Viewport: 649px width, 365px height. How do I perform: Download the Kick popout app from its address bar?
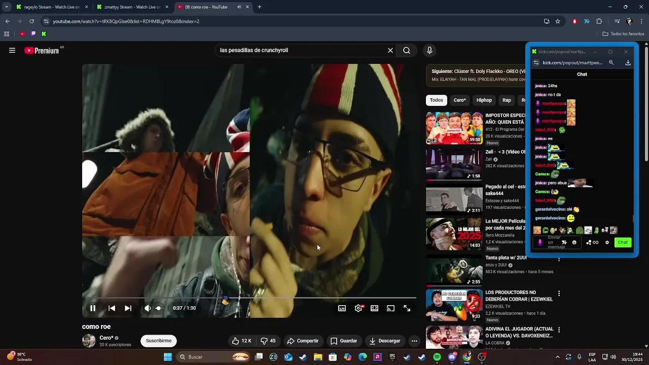tap(628, 63)
